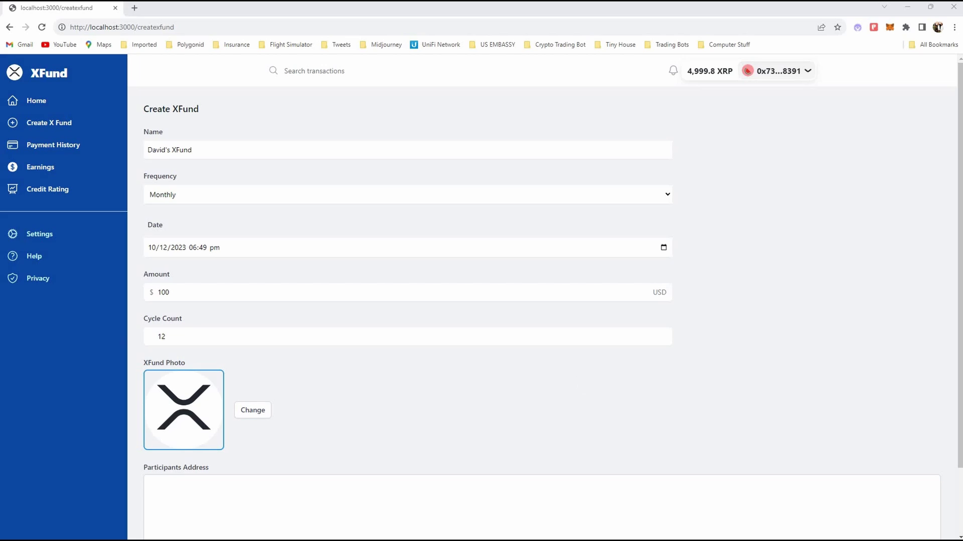The width and height of the screenshot is (963, 541).
Task: Click the MetaMask fox extension icon
Action: click(890, 27)
